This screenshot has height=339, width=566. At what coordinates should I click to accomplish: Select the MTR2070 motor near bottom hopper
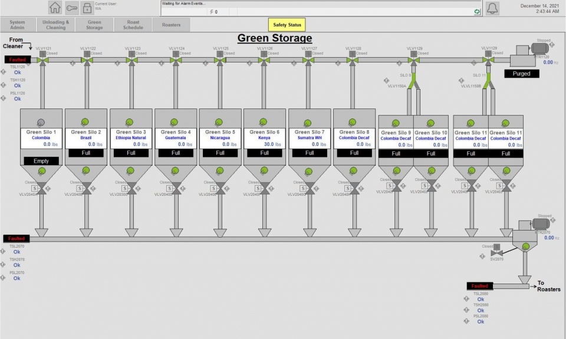pos(540,224)
